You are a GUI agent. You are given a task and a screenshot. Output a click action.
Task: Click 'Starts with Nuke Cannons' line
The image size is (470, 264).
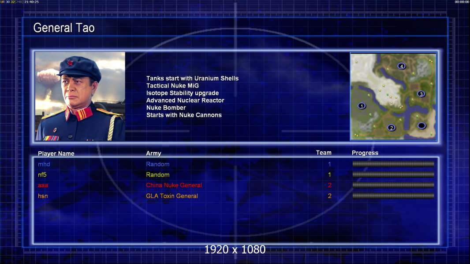click(184, 115)
